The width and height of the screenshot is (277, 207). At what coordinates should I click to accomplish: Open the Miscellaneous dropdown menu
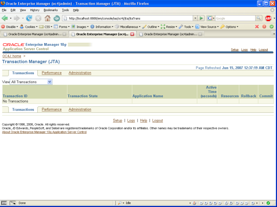coord(128,27)
